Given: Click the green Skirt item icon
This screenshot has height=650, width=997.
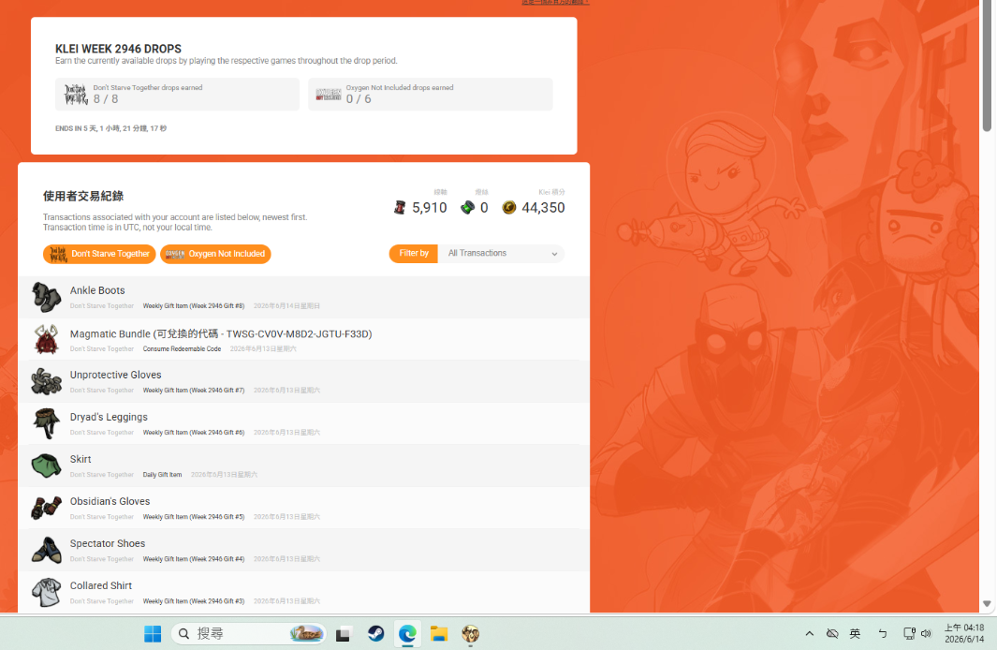Looking at the screenshot, I should [x=47, y=465].
